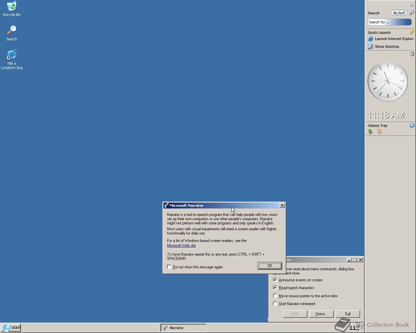The image size is (416, 333).
Task: Enable Move mouse pointer to active item
Action: 275,296
